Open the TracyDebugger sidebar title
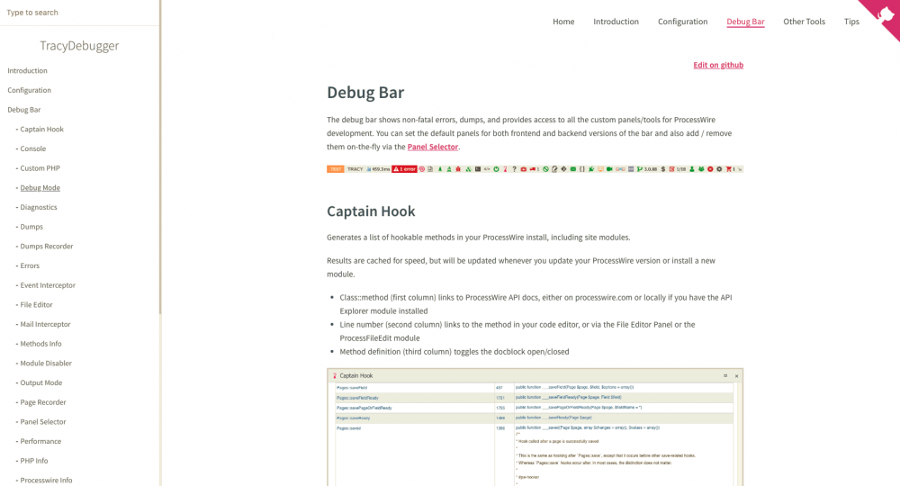The image size is (900, 486). 79,46
